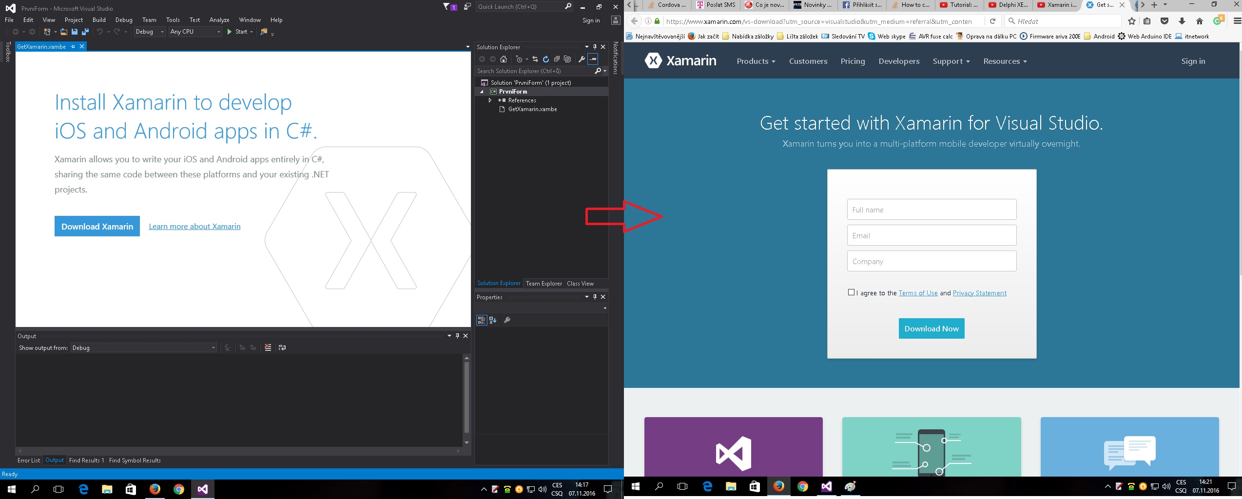The image size is (1242, 499).
Task: Click the Find in Files toolbar icon
Action: (264, 32)
